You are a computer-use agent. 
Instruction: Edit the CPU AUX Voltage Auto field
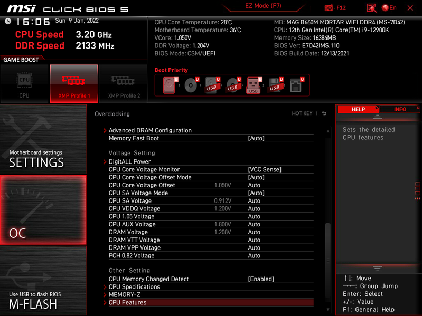coord(254,224)
